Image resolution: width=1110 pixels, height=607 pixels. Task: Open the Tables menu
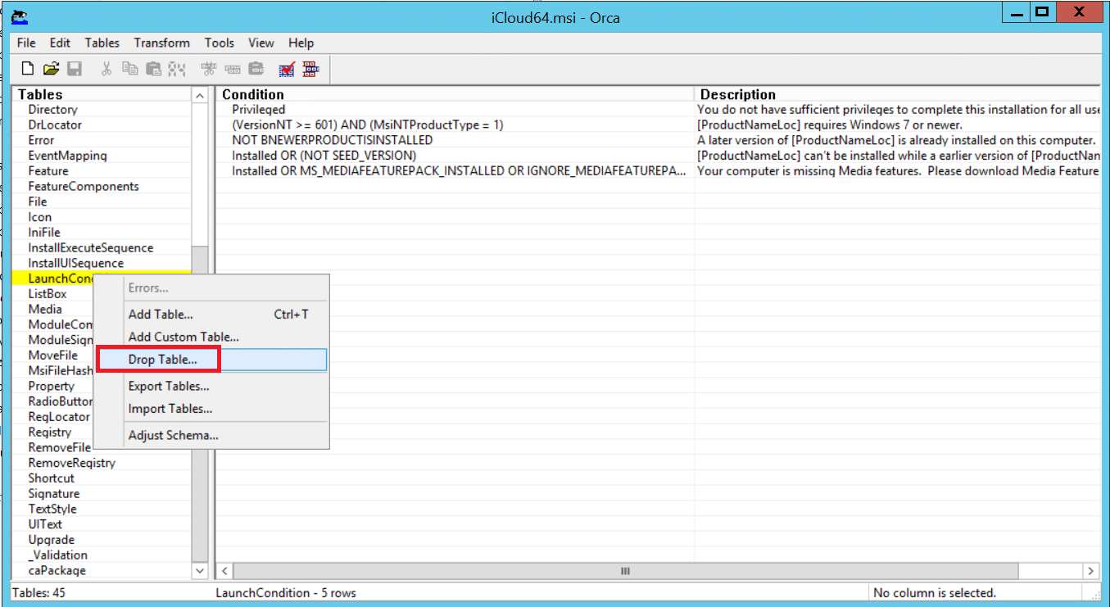(x=102, y=43)
